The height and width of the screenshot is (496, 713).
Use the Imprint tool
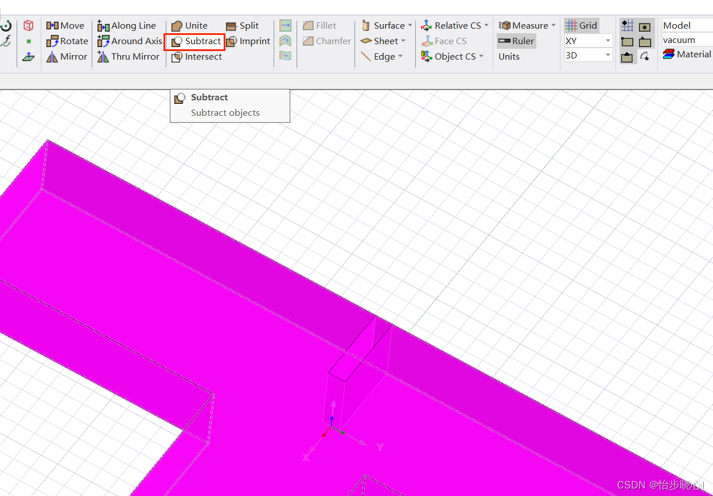(248, 41)
